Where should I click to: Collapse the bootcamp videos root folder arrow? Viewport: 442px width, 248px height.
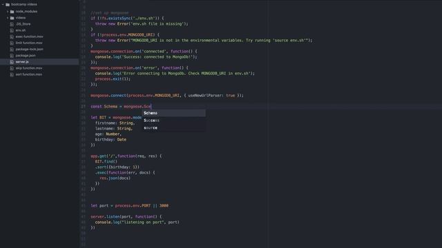coord(3,5)
